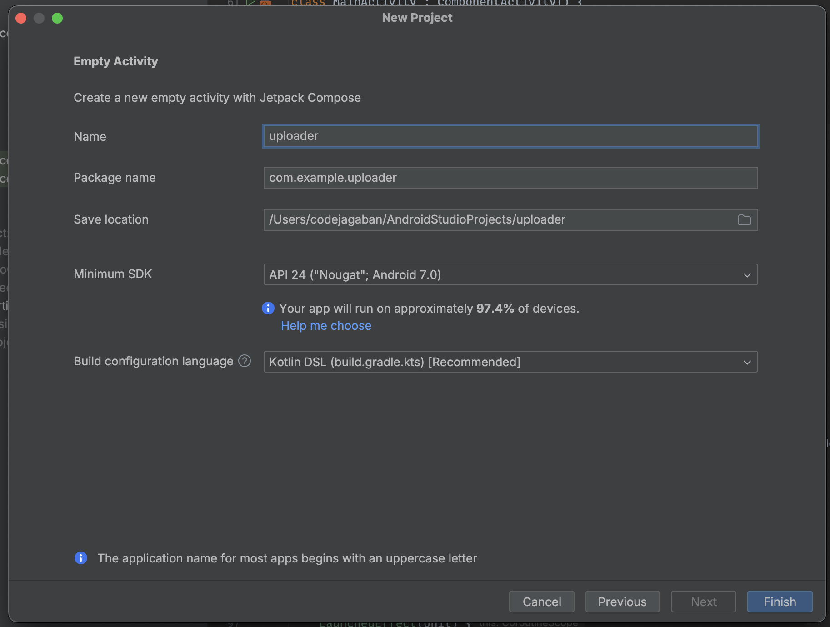Click the help icon beside Build configuration language
830x627 pixels.
click(244, 361)
